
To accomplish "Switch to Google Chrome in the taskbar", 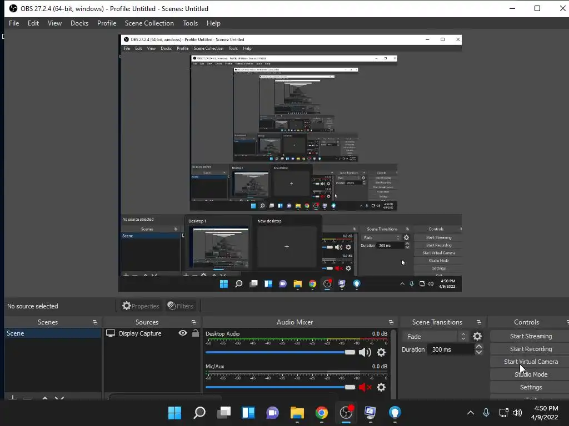I will coord(322,413).
